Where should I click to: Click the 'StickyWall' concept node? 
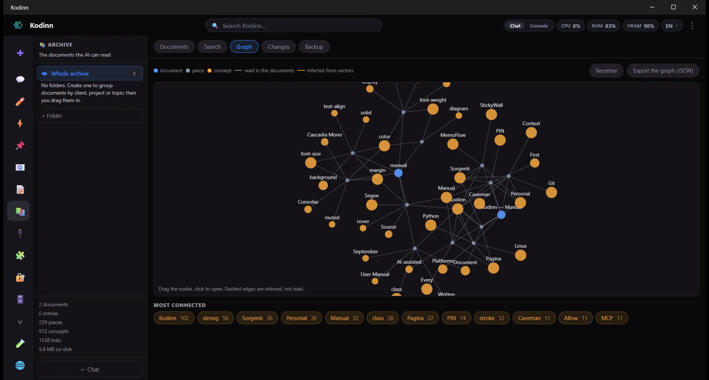pyautogui.click(x=491, y=114)
